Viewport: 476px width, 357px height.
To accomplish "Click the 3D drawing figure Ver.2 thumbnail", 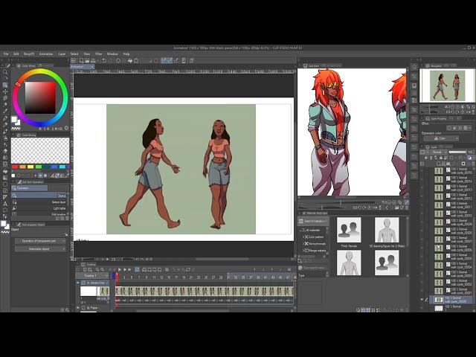I will point(387,230).
